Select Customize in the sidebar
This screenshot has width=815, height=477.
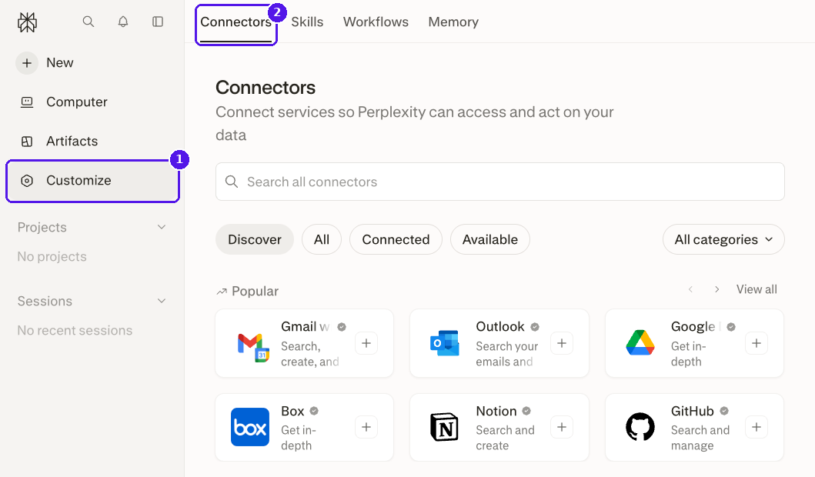pos(92,181)
